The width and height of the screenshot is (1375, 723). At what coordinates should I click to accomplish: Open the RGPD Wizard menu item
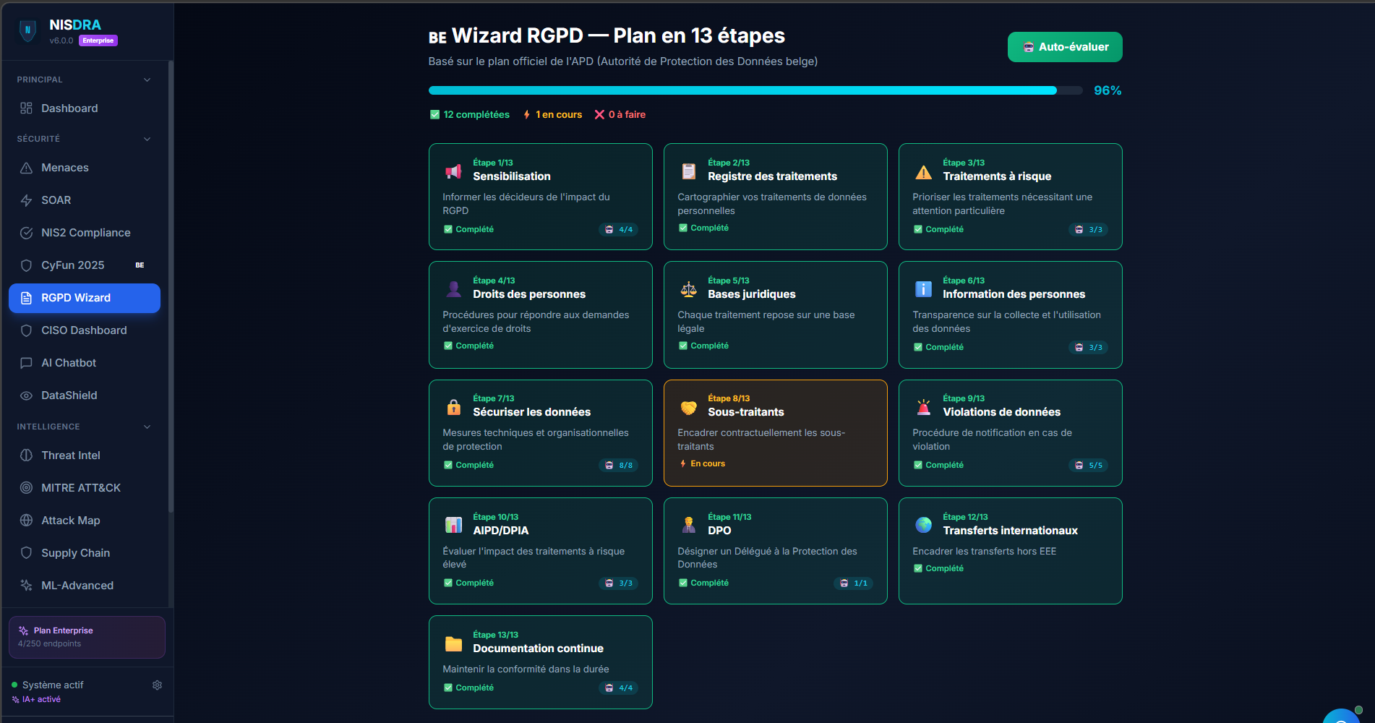(x=85, y=298)
